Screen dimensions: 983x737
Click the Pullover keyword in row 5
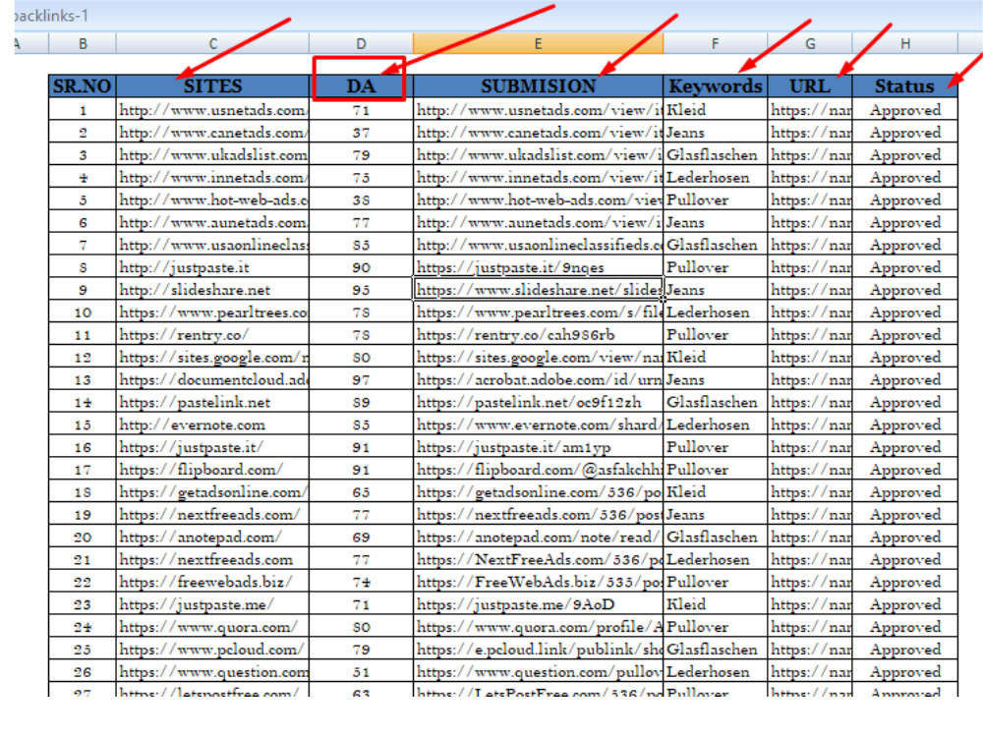click(x=715, y=199)
